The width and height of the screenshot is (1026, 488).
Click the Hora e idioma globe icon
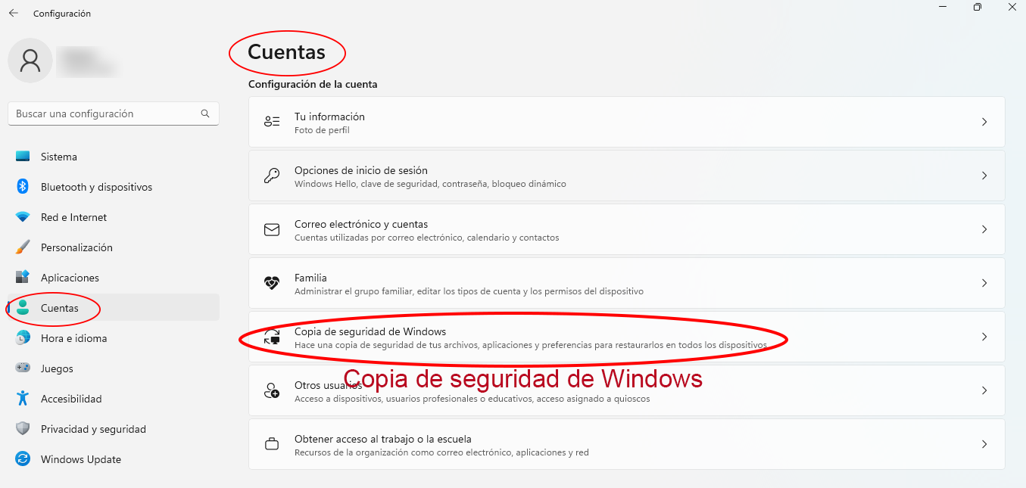click(x=23, y=338)
